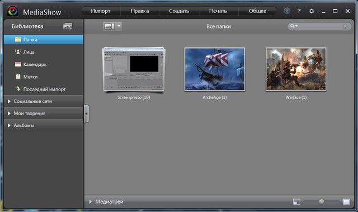Select the ArcheAge folder thumbnail

pos(215,69)
